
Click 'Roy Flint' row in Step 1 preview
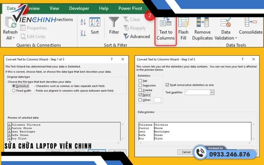[x=19, y=138]
